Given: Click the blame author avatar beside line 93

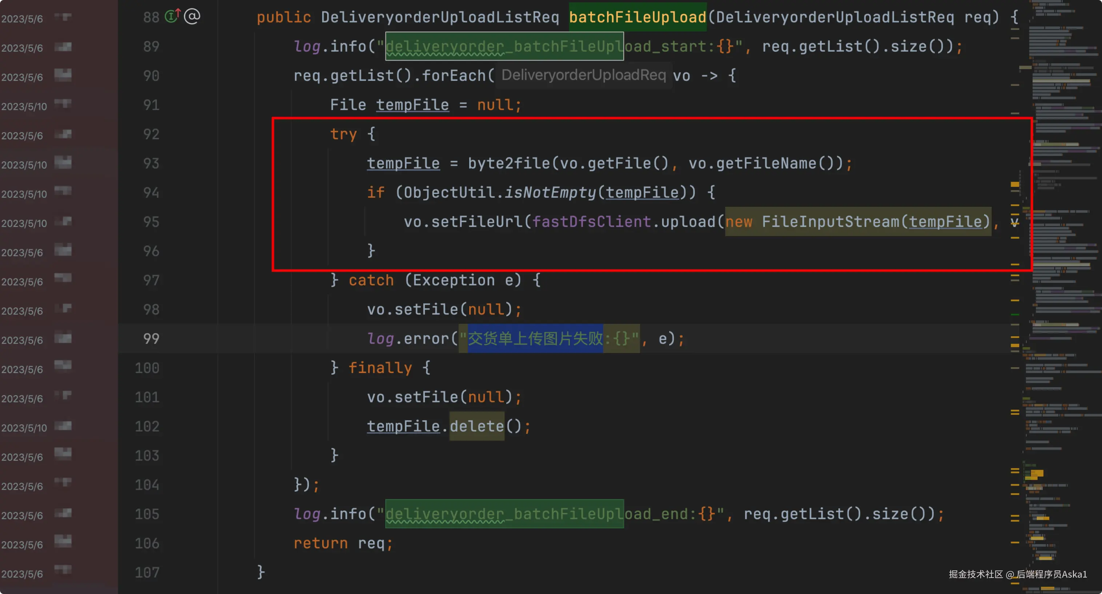Looking at the screenshot, I should point(63,163).
